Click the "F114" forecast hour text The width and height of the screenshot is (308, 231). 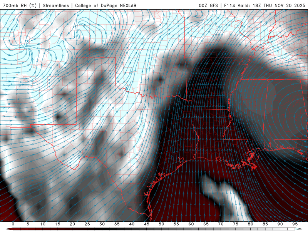[x=229, y=5]
